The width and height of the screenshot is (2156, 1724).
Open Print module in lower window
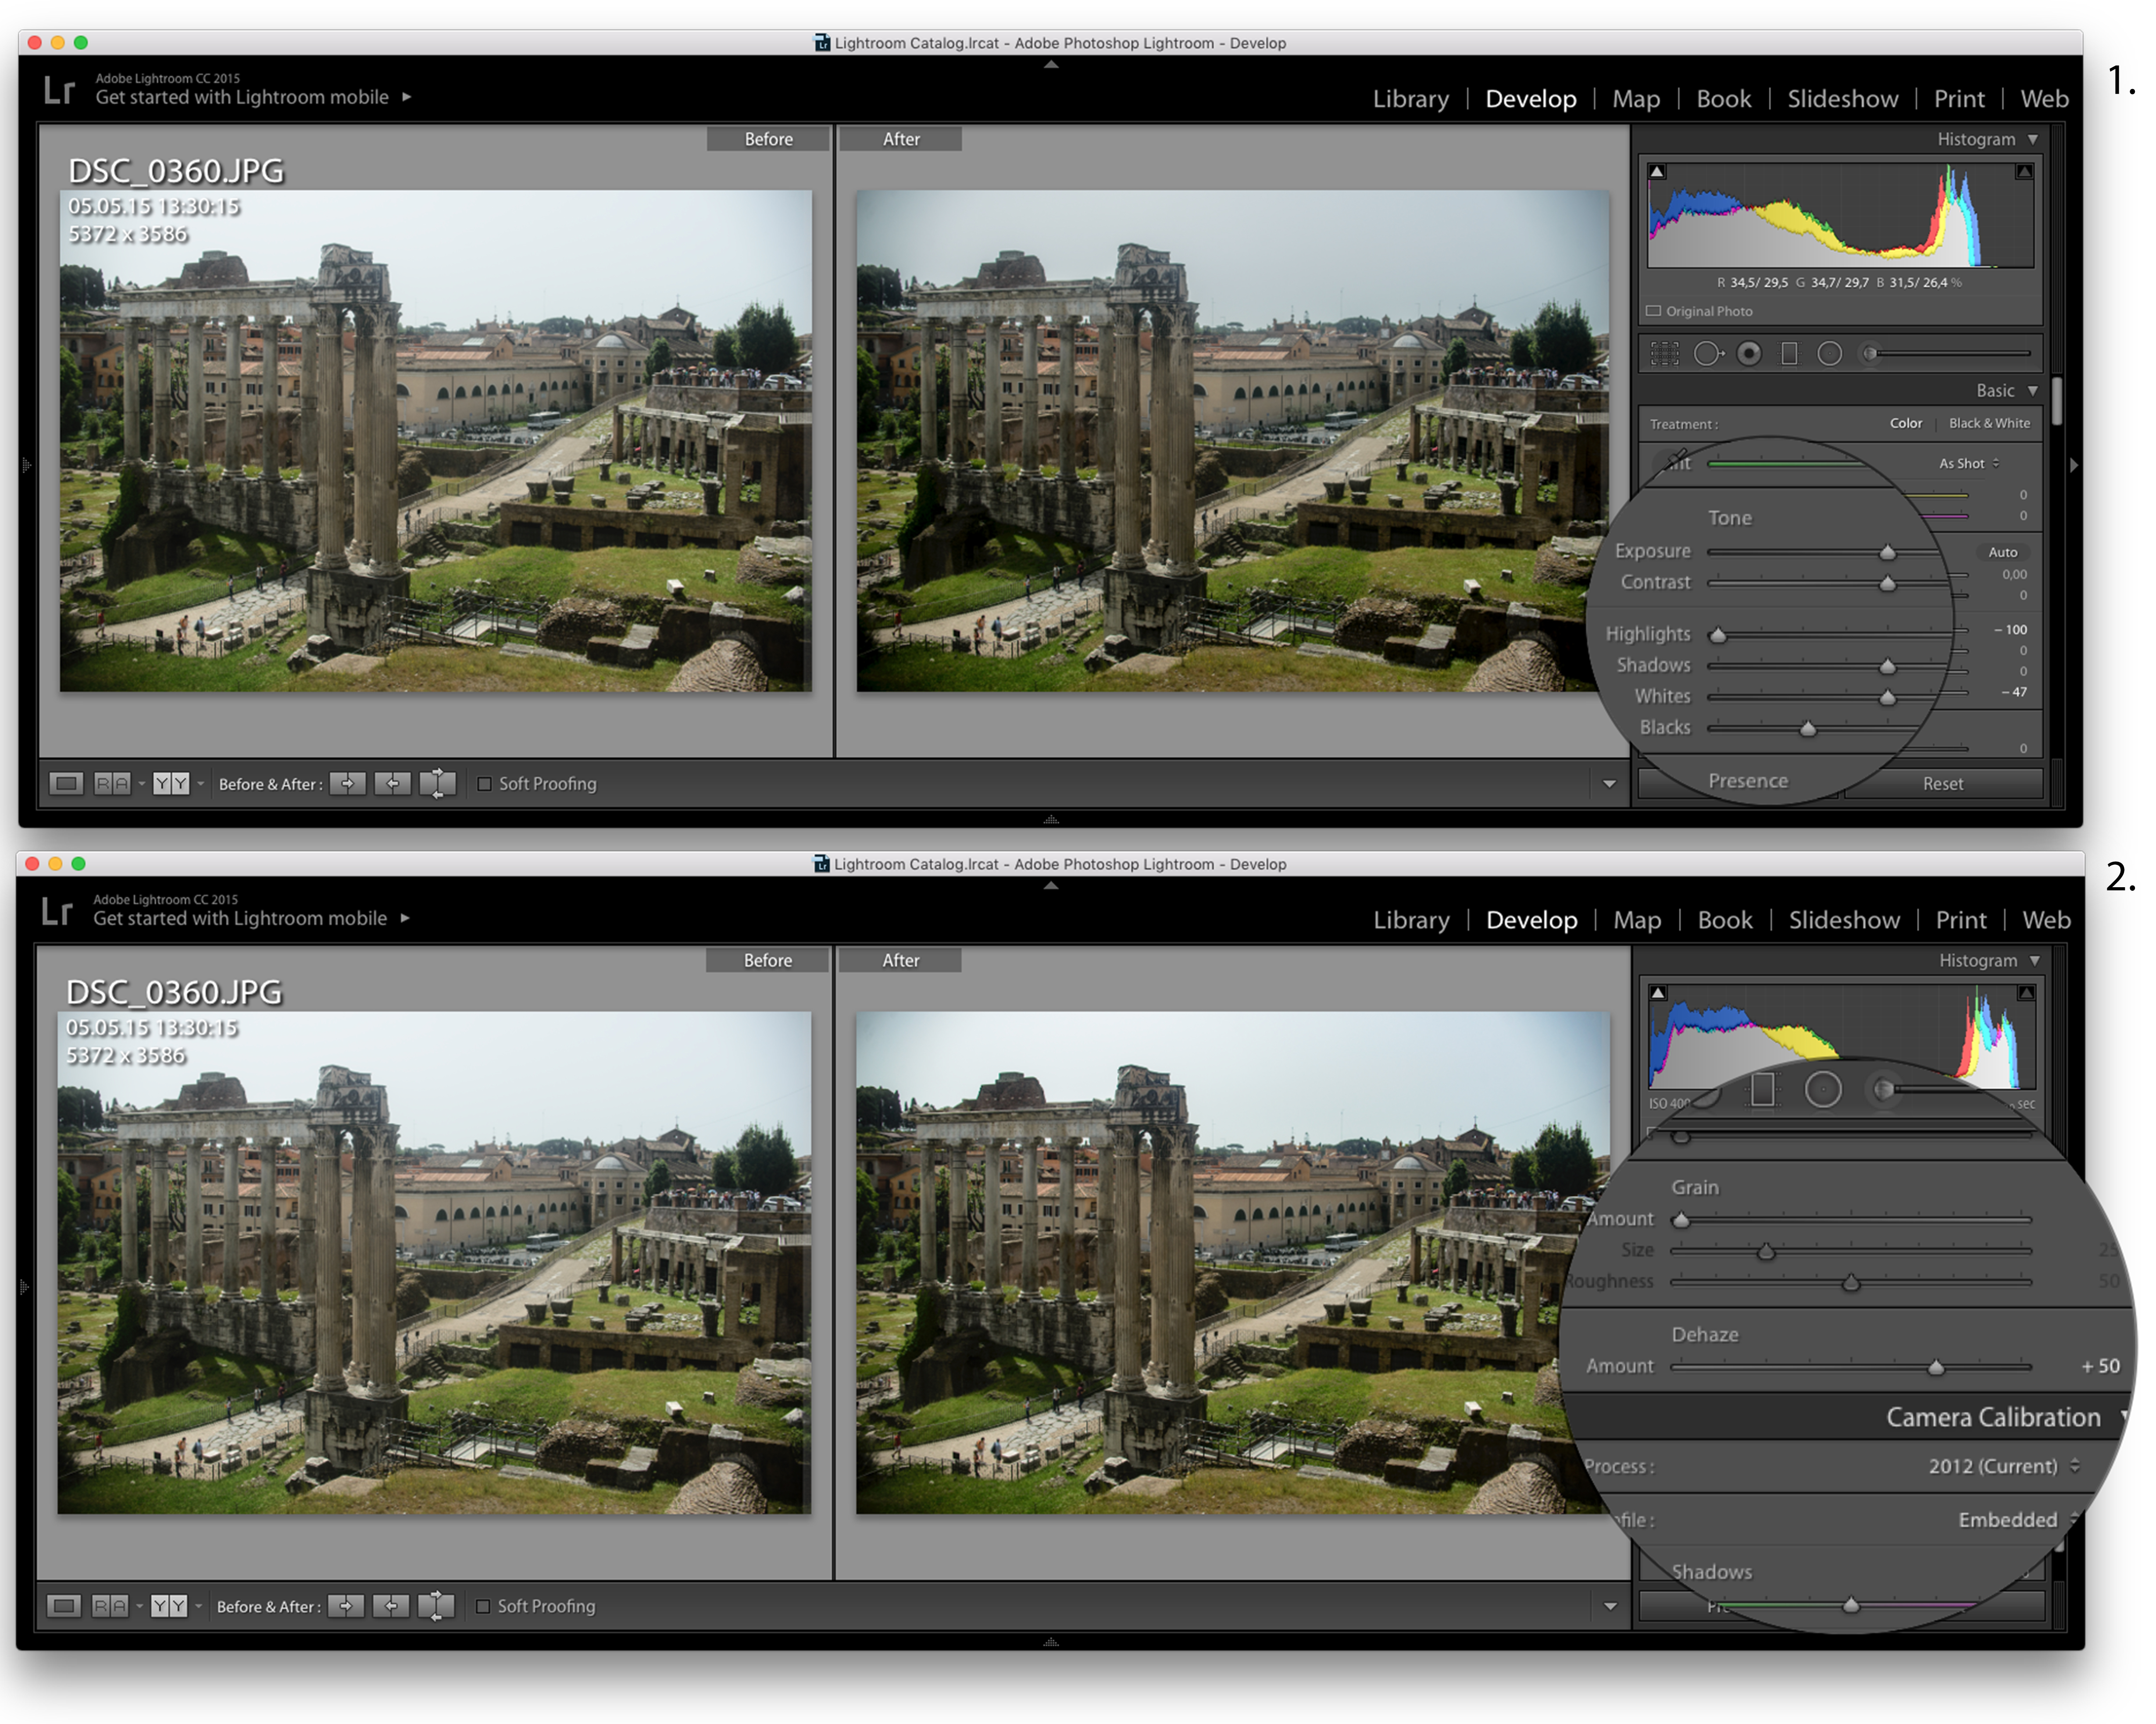1961,921
